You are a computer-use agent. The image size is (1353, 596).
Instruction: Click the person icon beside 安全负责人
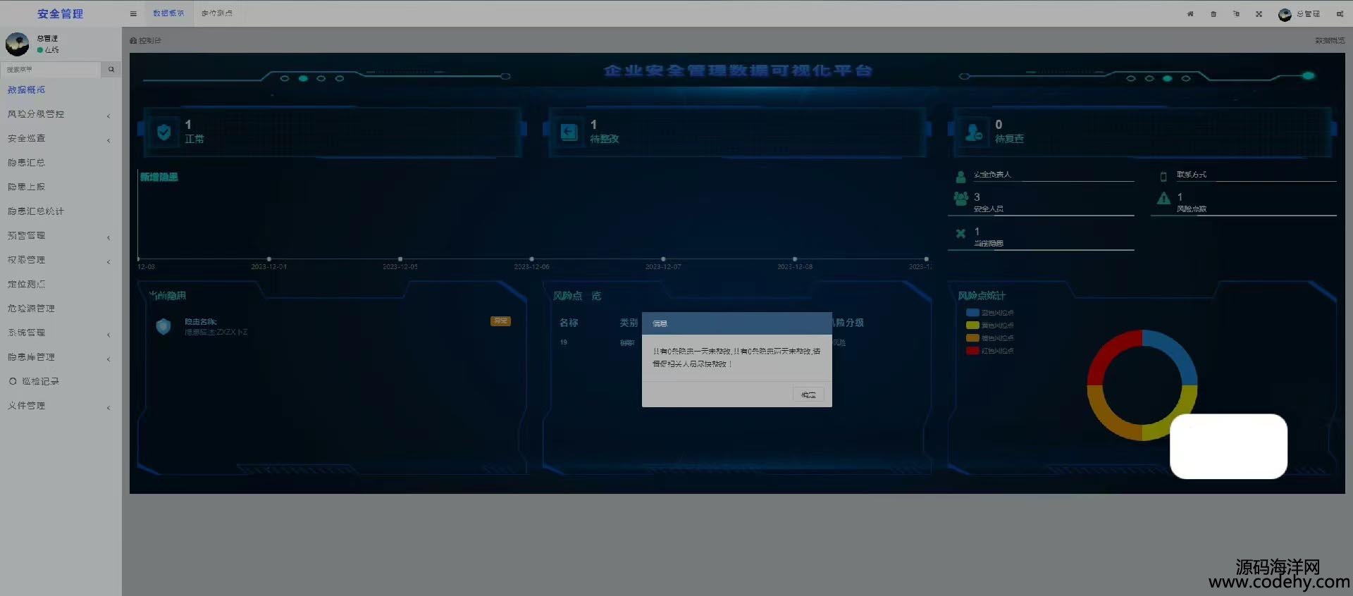click(x=960, y=177)
